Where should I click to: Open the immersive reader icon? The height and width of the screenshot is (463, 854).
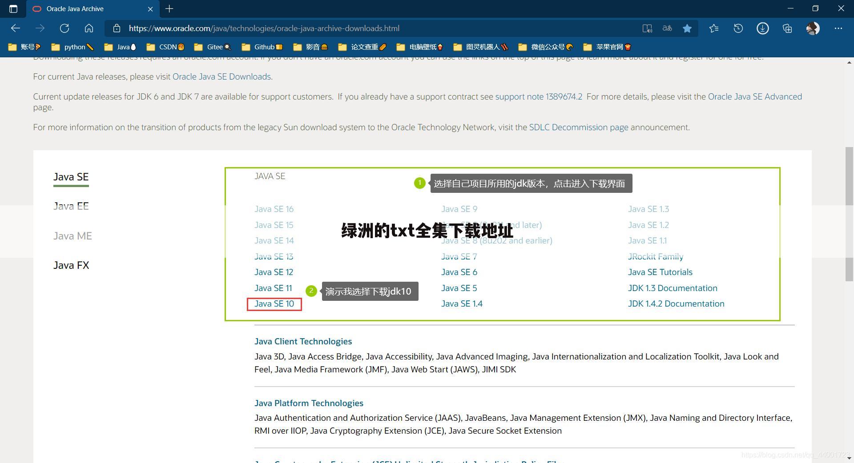pyautogui.click(x=647, y=28)
